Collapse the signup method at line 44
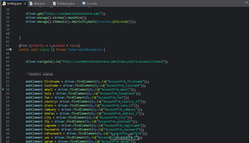249x143 pixels. tap(11, 49)
